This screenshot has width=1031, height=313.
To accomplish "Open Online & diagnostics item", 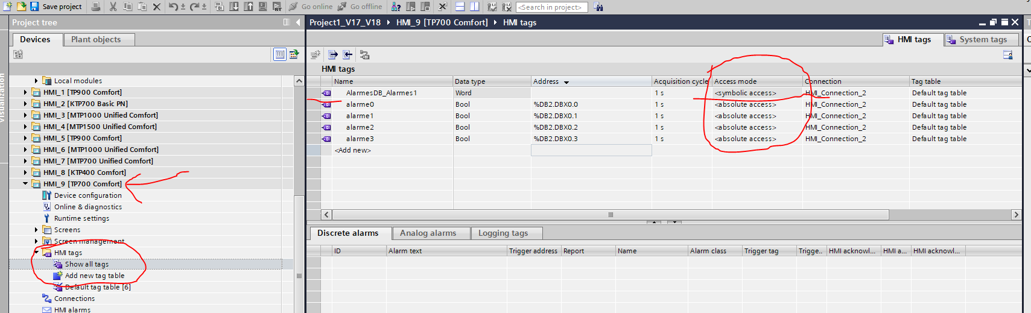I will point(87,207).
